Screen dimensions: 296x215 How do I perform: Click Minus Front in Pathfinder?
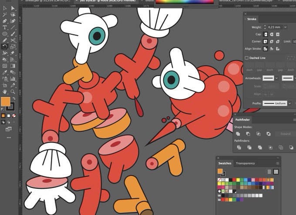tap(248, 134)
